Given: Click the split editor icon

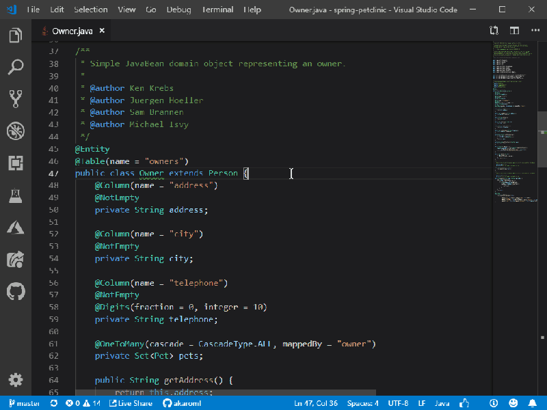Looking at the screenshot, I should tap(513, 31).
